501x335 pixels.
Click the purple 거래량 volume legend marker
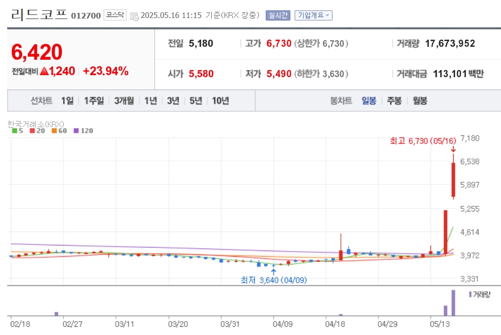tap(470, 294)
